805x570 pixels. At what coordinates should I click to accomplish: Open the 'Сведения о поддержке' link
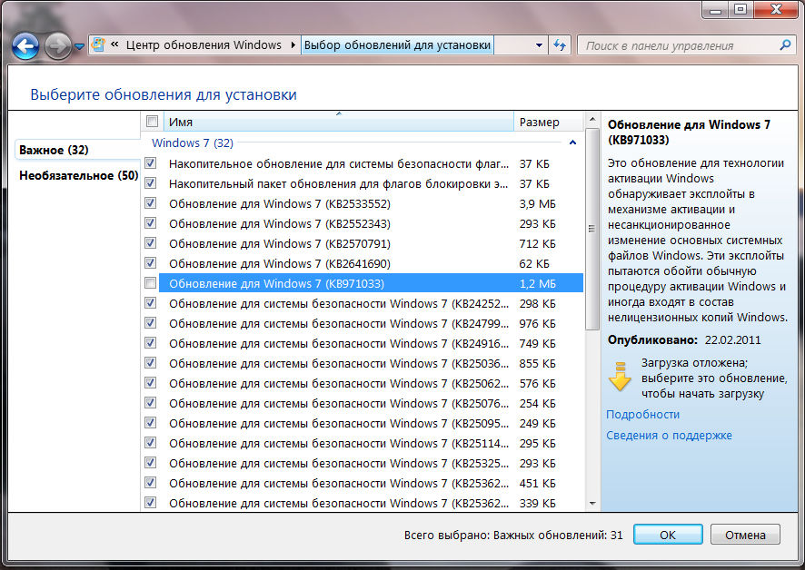(x=669, y=436)
